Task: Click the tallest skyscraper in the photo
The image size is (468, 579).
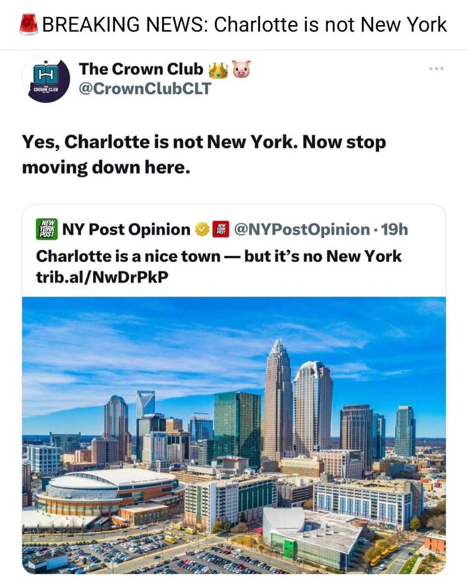Action: [x=277, y=400]
